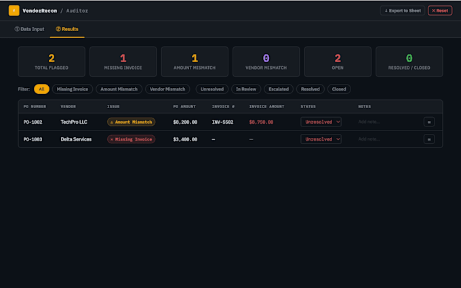
Task: Click the $8,750.00 invoice amount
Action: [261, 122]
